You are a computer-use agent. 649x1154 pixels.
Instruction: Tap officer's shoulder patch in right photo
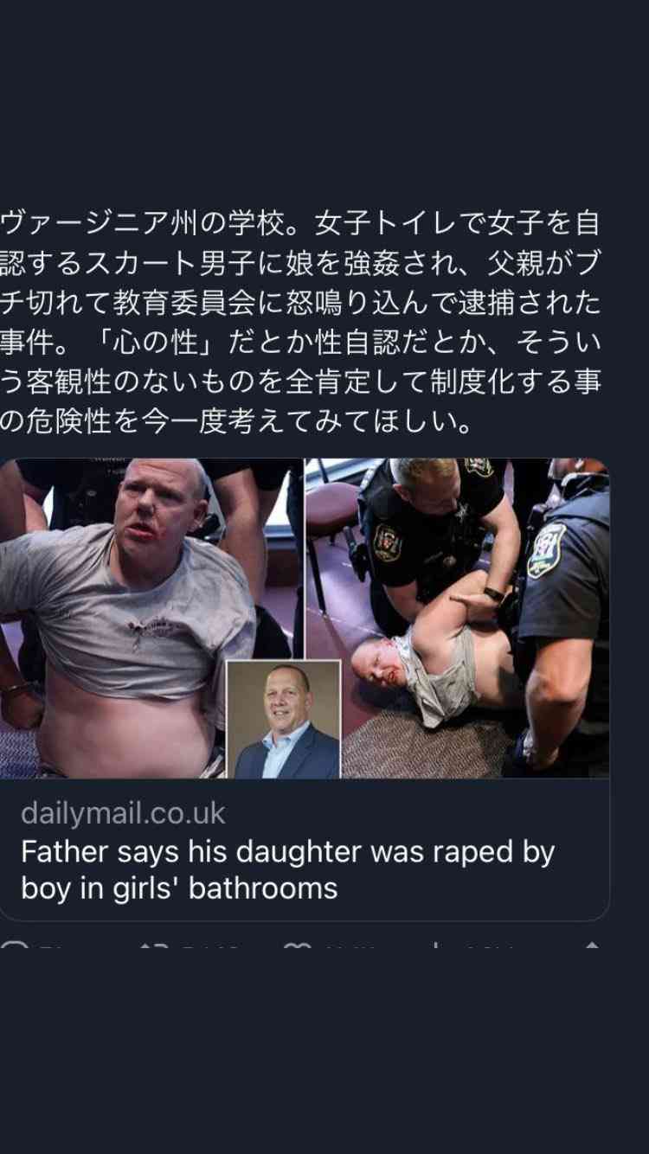tap(547, 550)
